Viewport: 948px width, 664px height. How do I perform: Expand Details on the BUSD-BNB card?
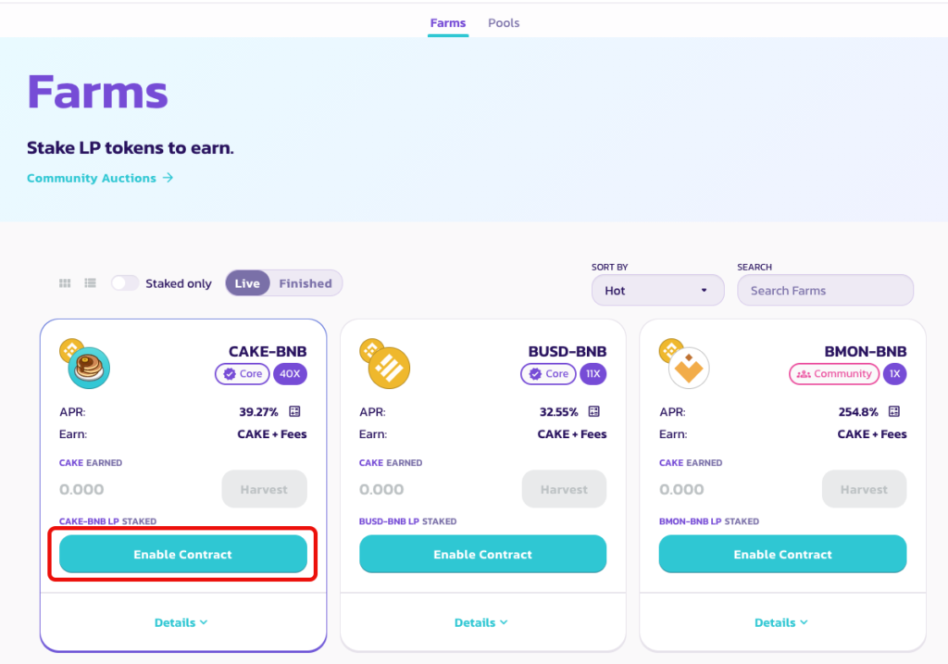(x=480, y=622)
